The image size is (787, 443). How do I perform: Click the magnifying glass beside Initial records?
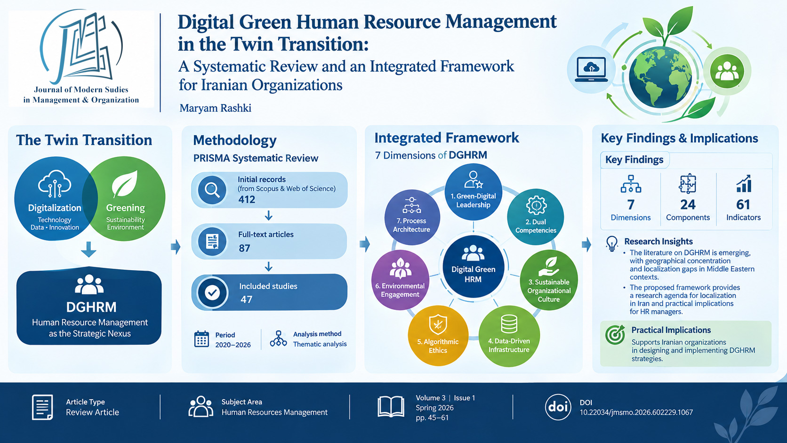pos(212,190)
